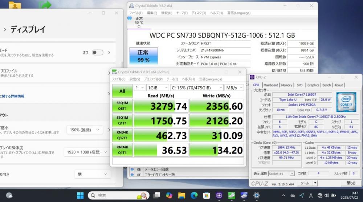Click the Intel Core i7 logo in CPU-Z
Screen dimensions: 363x202
(346, 102)
